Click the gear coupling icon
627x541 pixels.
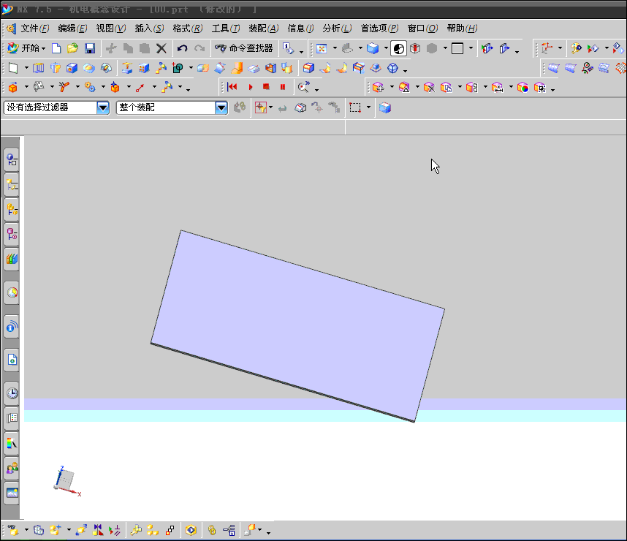point(90,87)
